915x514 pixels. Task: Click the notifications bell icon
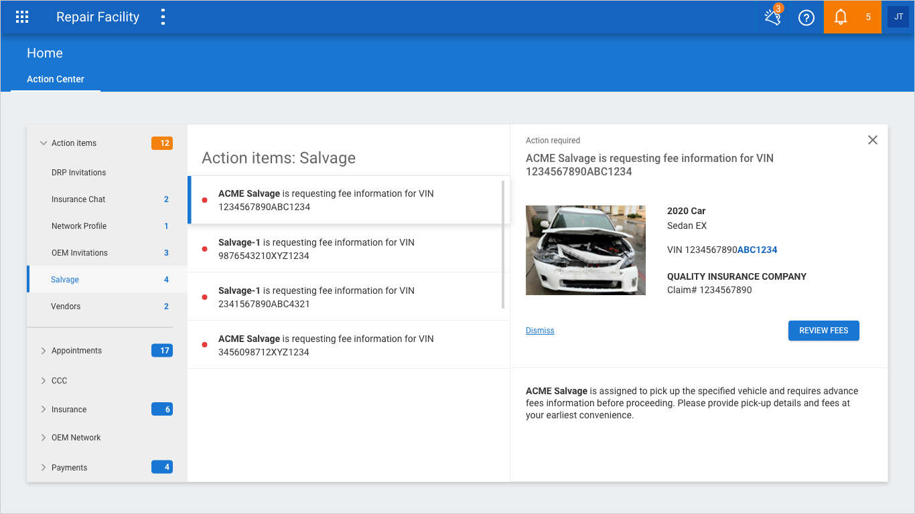pyautogui.click(x=841, y=17)
